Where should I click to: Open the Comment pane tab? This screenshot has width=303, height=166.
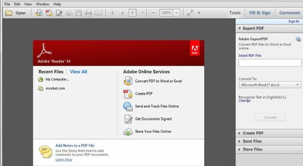(x=290, y=13)
